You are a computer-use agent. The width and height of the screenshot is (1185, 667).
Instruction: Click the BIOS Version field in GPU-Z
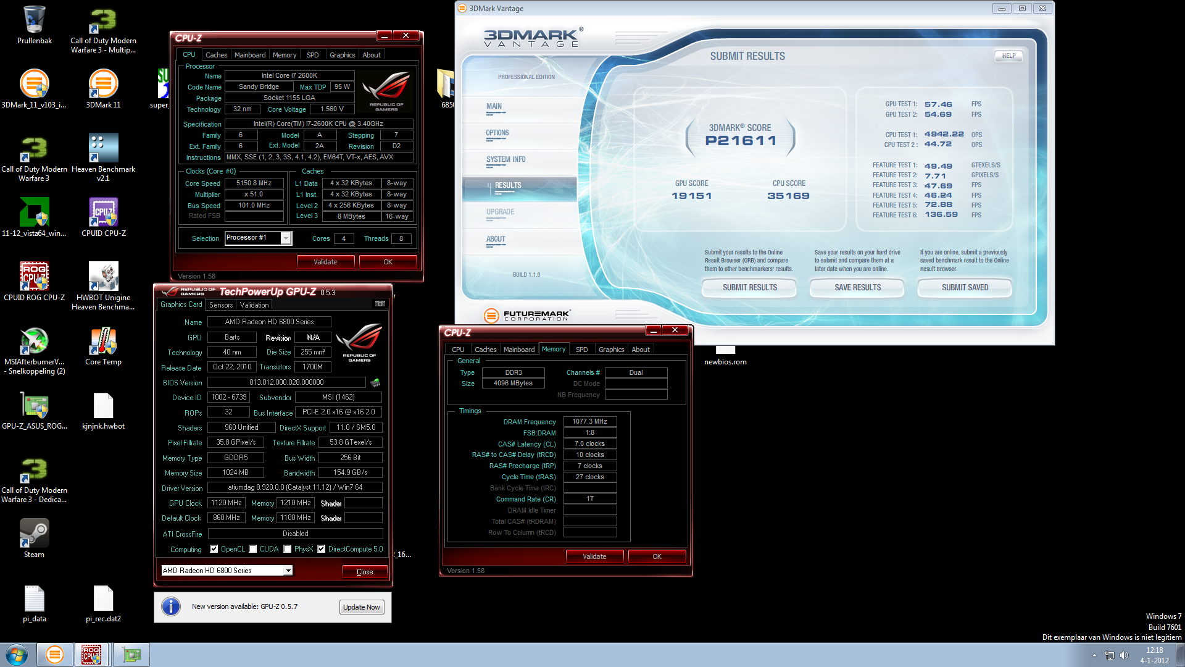coord(286,383)
